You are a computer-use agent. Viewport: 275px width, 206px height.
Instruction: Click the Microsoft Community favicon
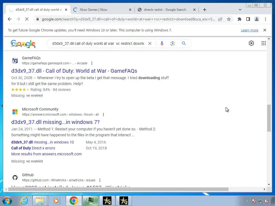click(15, 112)
